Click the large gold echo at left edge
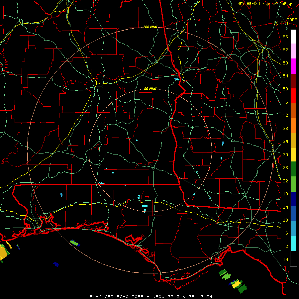299x299 pixels. pos(4,253)
